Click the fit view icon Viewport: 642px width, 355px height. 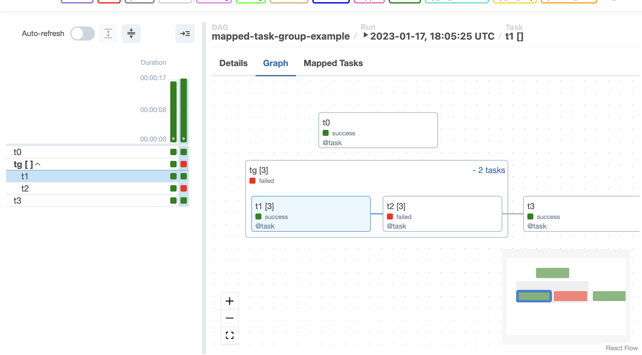point(230,335)
